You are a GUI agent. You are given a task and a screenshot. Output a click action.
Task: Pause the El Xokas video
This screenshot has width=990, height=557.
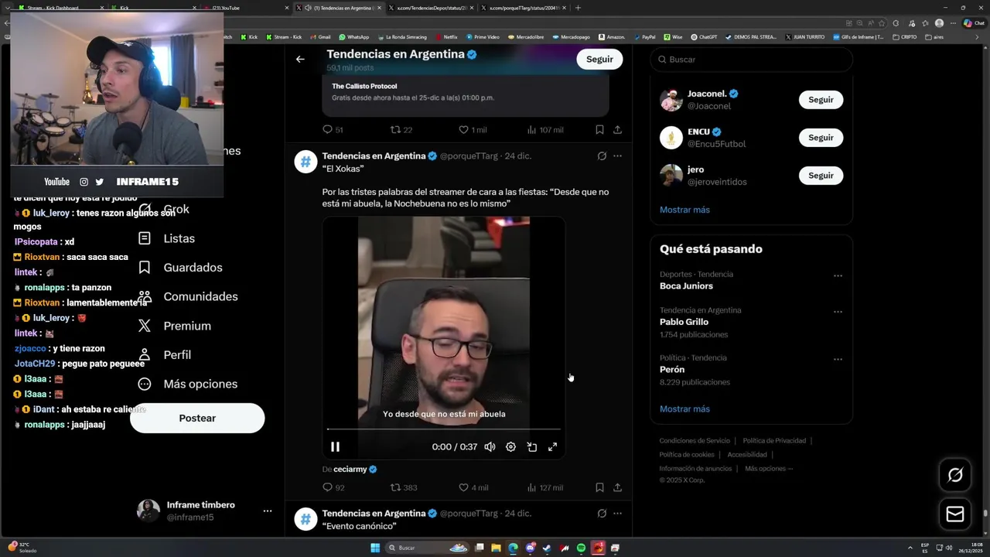[335, 446]
